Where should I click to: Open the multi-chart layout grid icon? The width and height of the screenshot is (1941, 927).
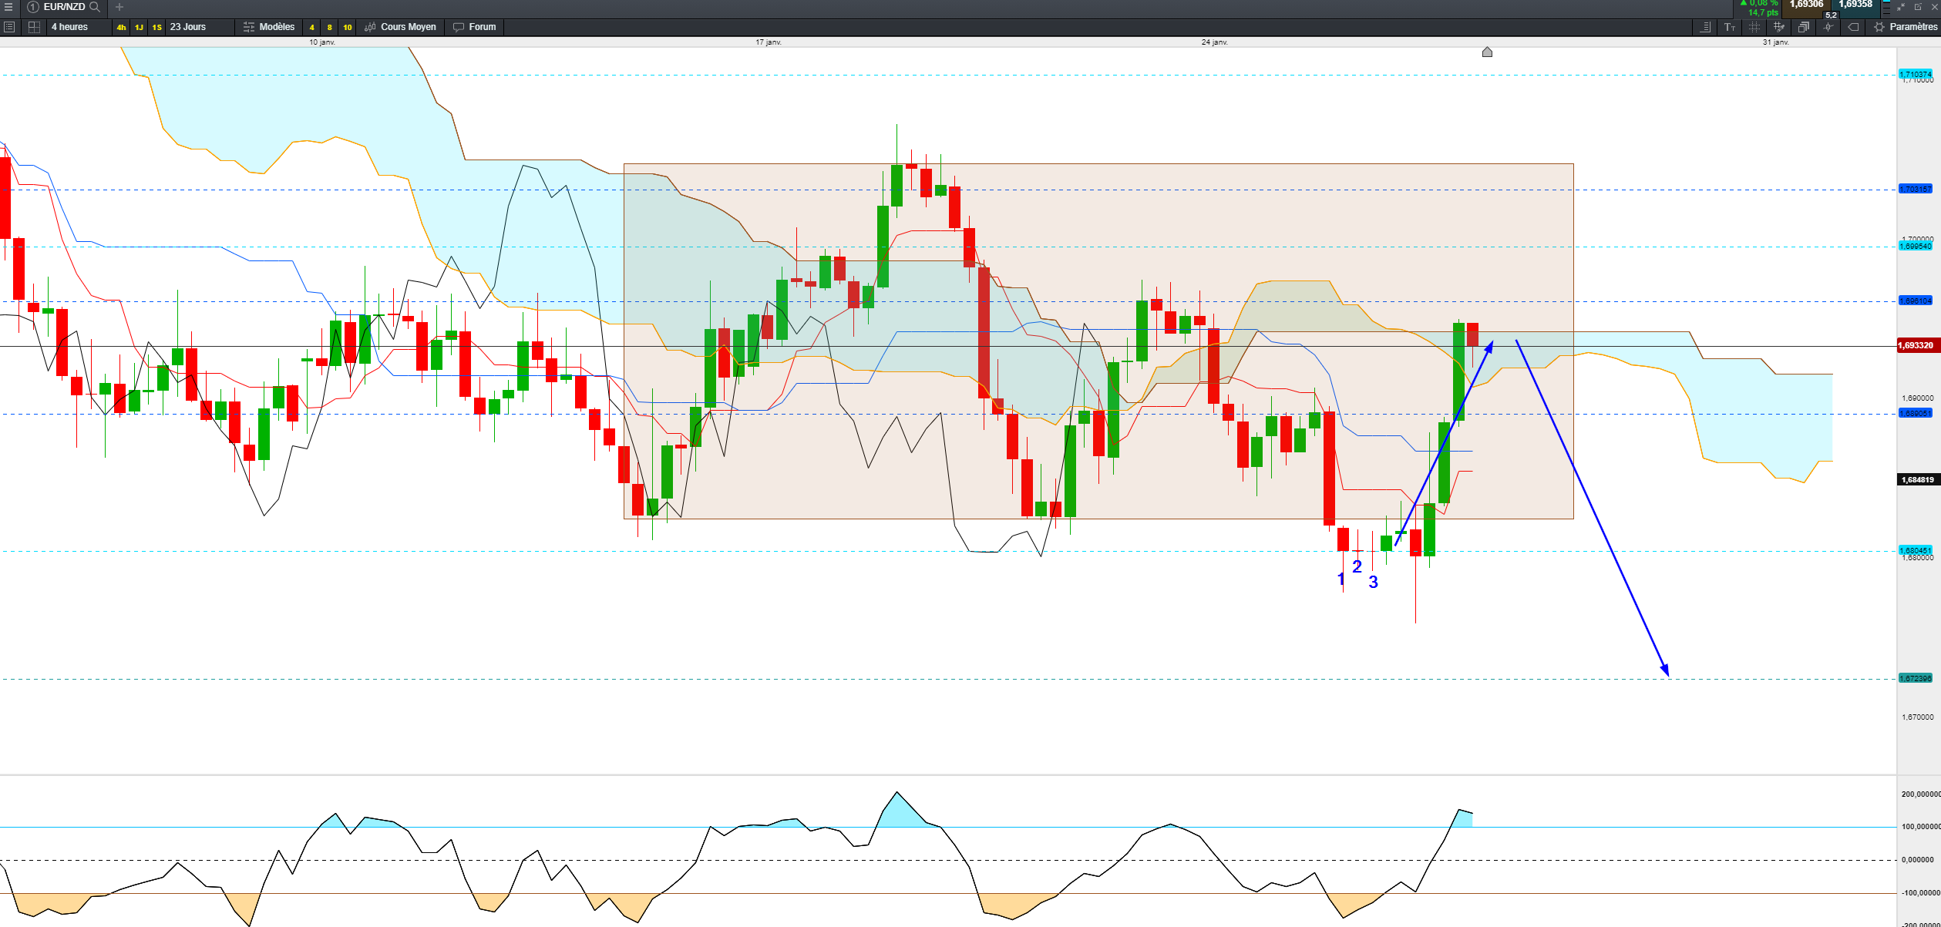pyautogui.click(x=34, y=27)
